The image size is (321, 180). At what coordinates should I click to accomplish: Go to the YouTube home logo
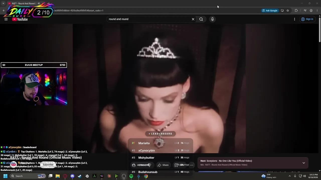pyautogui.click(x=20, y=19)
